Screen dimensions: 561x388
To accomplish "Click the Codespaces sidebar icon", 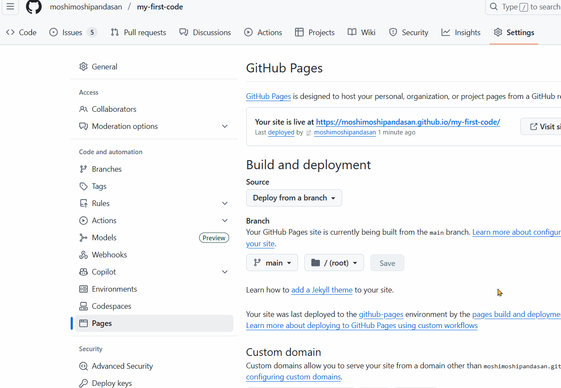I will (84, 306).
